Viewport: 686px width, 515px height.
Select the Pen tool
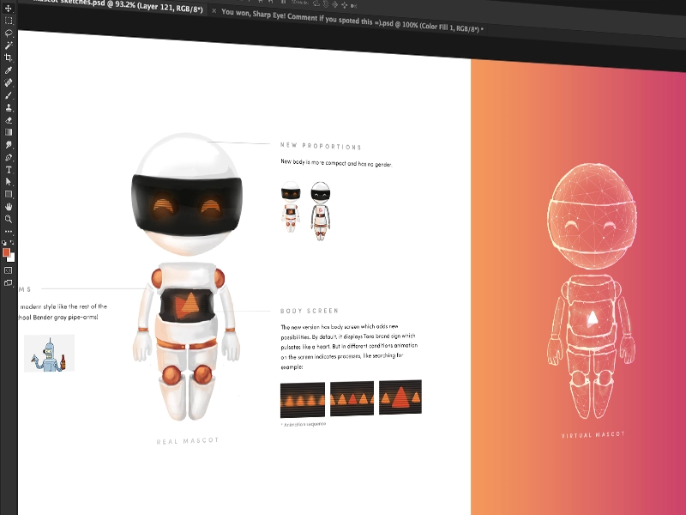[9, 157]
